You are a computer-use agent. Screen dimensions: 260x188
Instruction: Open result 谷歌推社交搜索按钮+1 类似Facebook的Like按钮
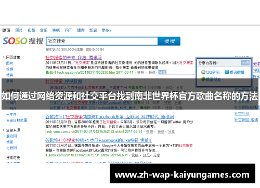click(x=99, y=140)
